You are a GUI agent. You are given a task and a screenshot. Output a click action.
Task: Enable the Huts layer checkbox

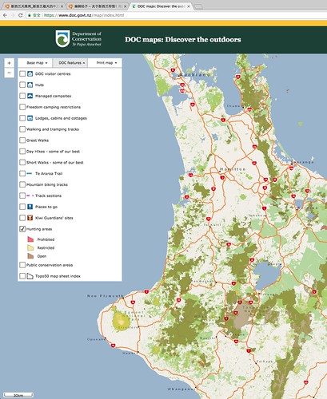click(22, 85)
